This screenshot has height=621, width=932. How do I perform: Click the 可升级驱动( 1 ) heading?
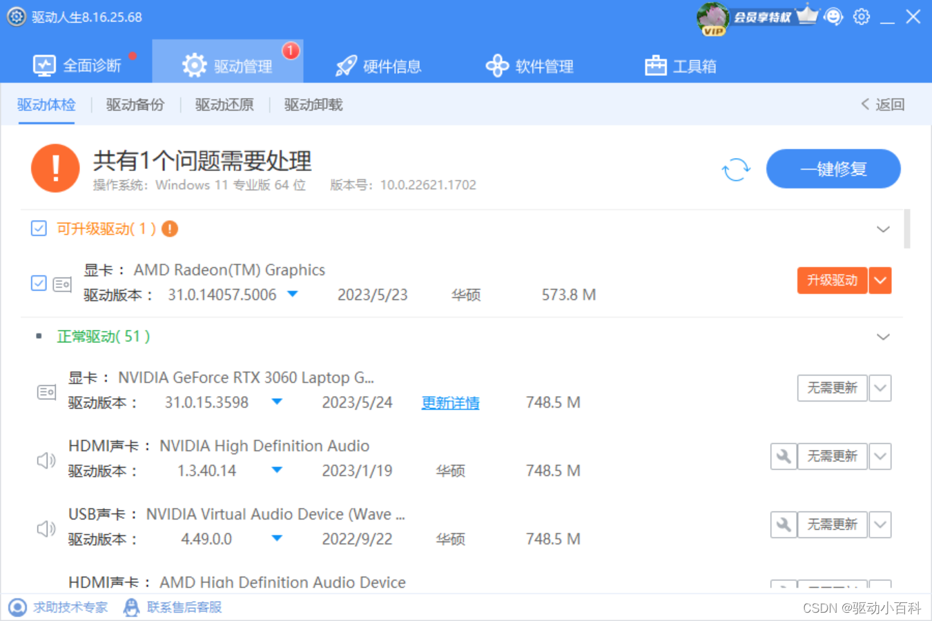pyautogui.click(x=106, y=229)
